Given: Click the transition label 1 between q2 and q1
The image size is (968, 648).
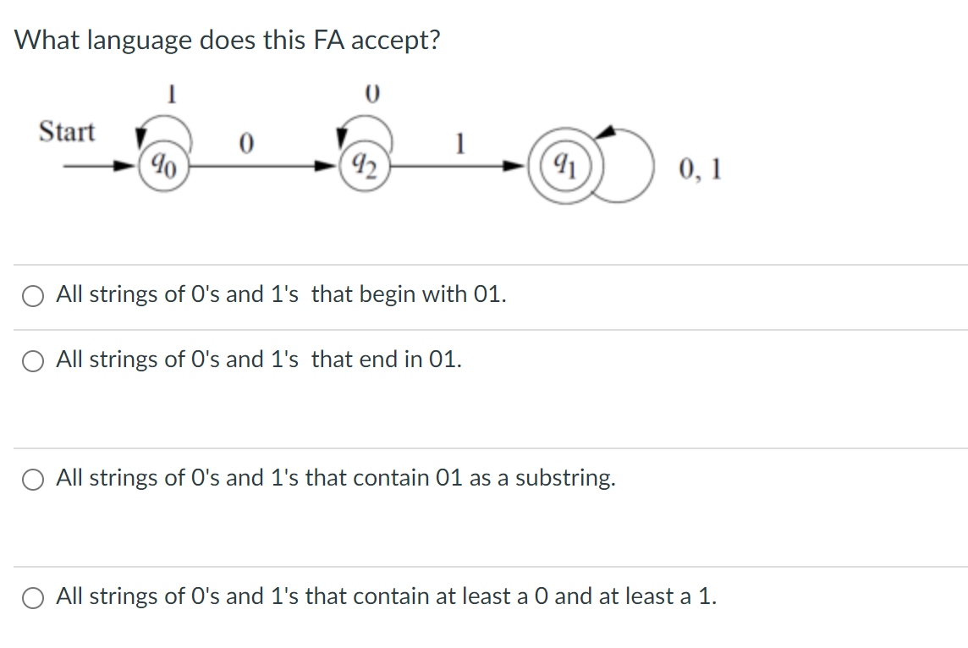Looking at the screenshot, I should pyautogui.click(x=461, y=141).
